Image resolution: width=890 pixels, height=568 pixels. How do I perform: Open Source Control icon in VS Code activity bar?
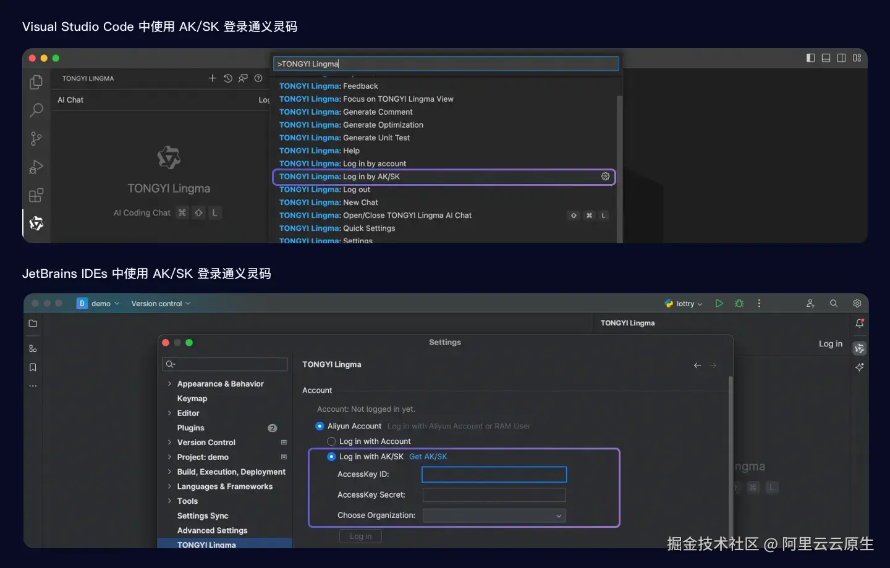pyautogui.click(x=36, y=139)
